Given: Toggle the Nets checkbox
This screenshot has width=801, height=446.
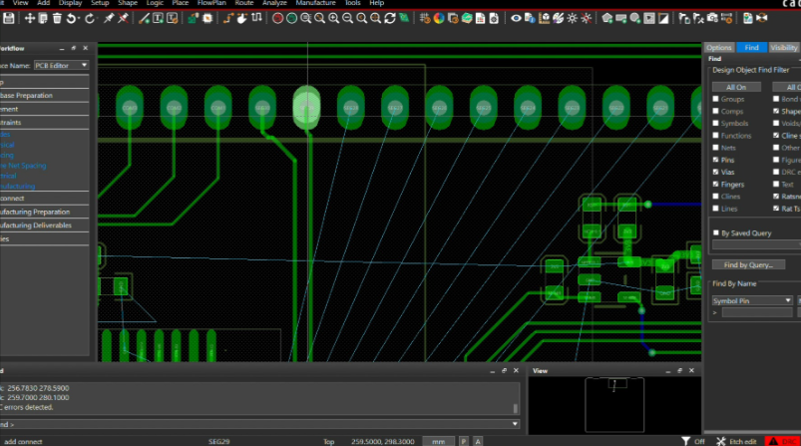Looking at the screenshot, I should tap(715, 148).
